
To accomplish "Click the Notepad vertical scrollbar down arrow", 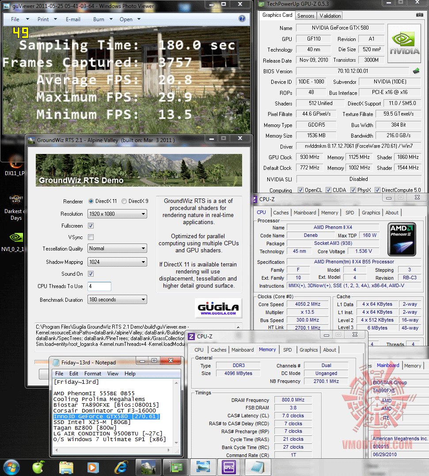I will pos(176,443).
